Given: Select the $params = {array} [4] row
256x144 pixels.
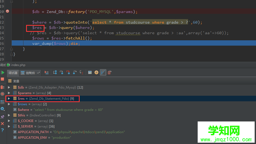Looking at the screenshot, I should (131, 93).
